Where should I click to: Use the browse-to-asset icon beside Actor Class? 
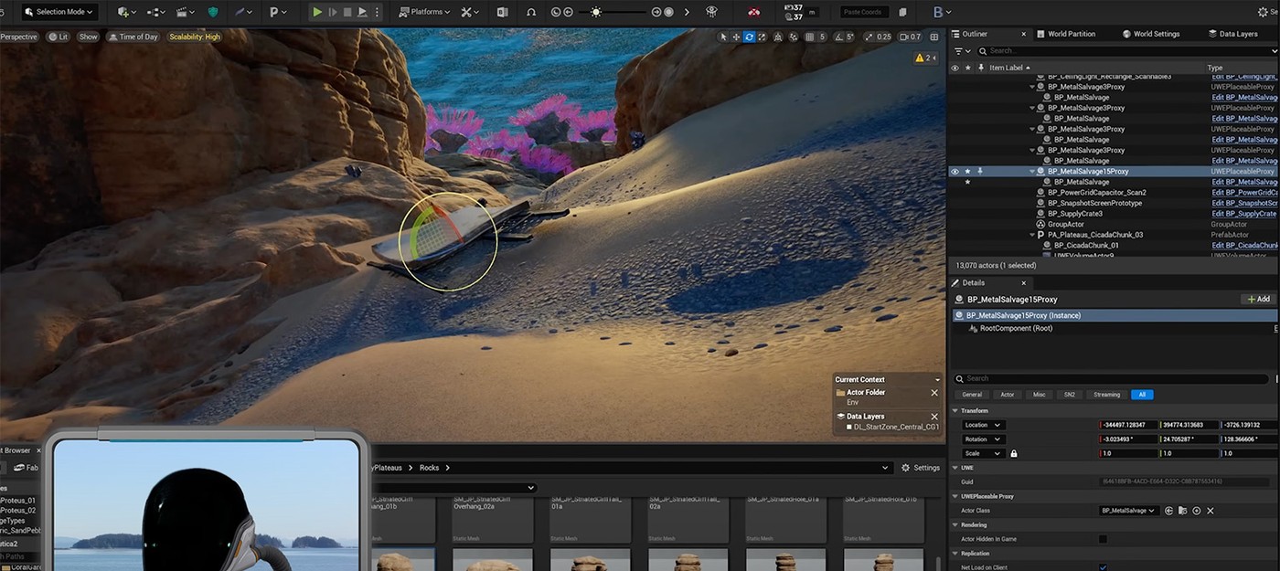click(x=1182, y=511)
